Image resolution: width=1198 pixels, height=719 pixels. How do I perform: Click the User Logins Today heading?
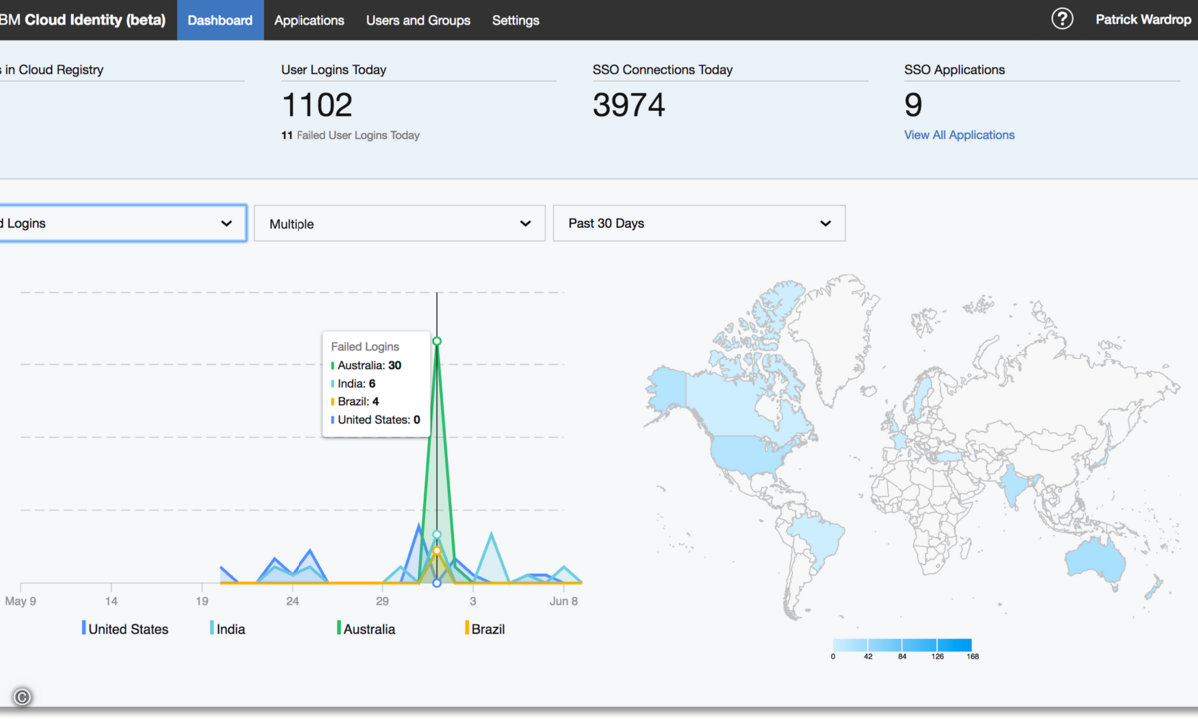click(x=333, y=70)
